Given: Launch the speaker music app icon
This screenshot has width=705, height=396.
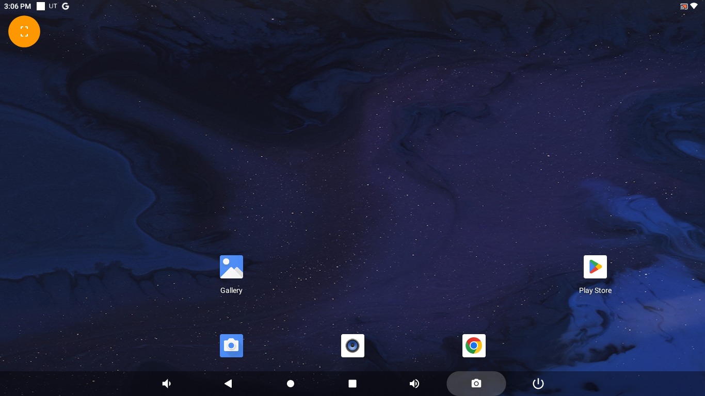Looking at the screenshot, I should (x=352, y=345).
